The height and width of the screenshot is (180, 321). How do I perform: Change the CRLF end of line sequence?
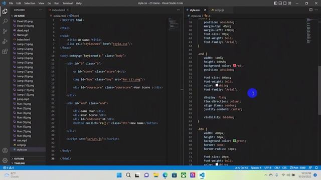coord(277,168)
